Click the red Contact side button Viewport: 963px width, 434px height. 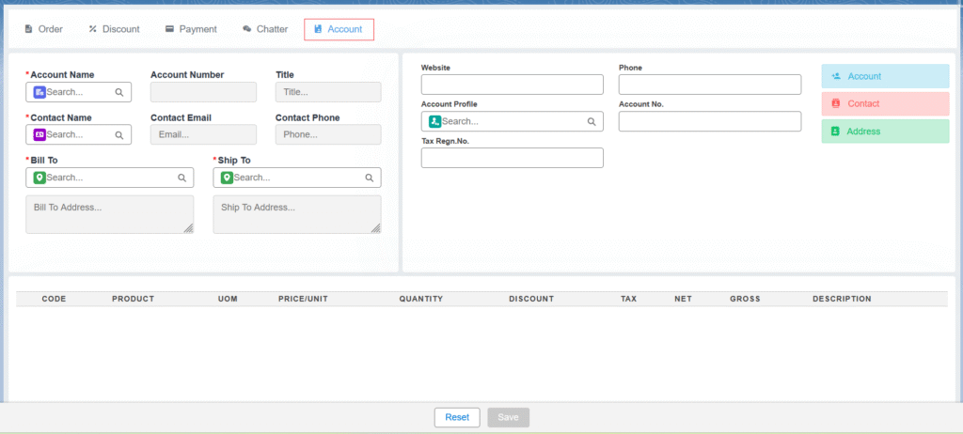[885, 103]
